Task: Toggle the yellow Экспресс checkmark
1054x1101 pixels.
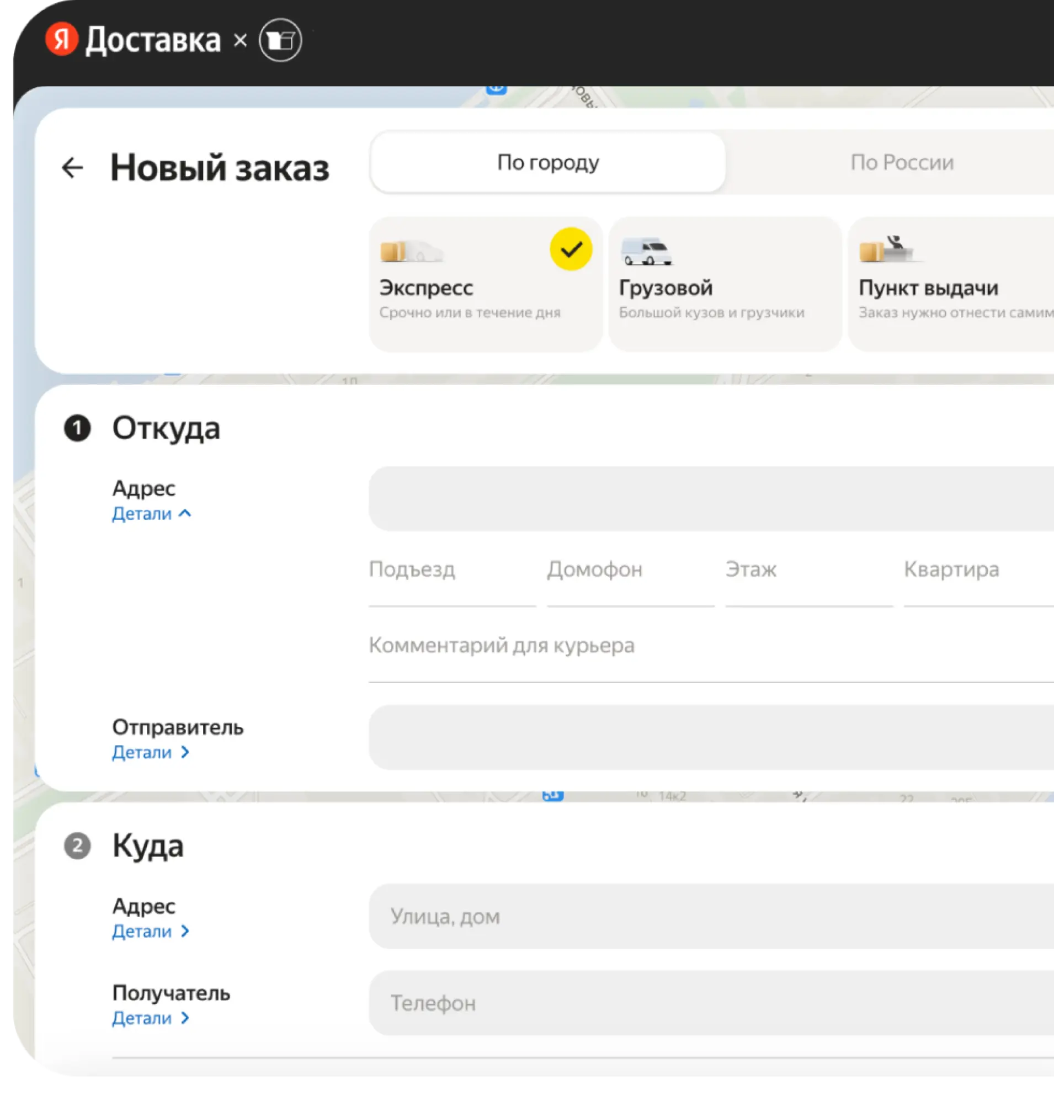Action: tap(570, 249)
